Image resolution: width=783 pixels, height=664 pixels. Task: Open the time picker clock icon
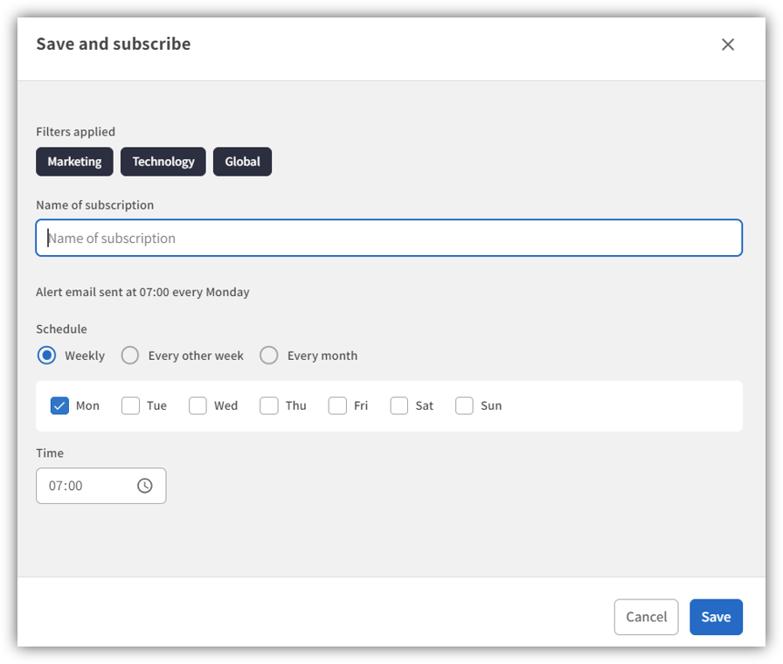pos(144,486)
